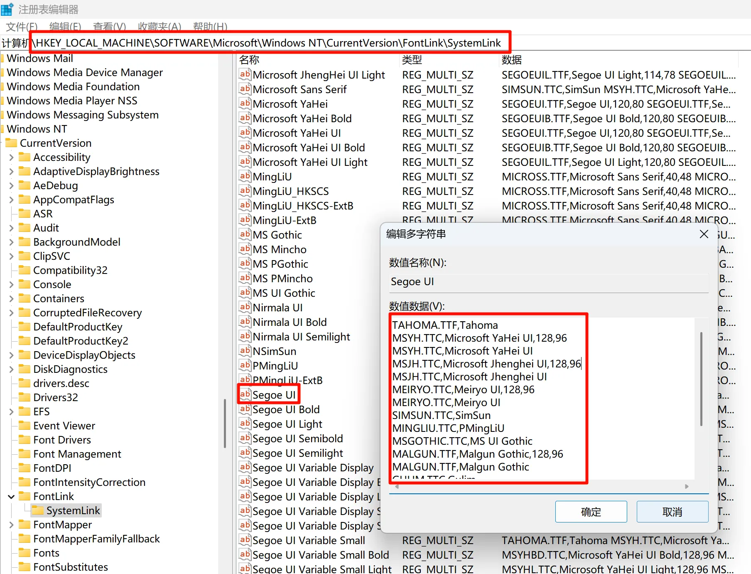
Task: Cancel the dialog with 取消 button
Action: pyautogui.click(x=672, y=512)
